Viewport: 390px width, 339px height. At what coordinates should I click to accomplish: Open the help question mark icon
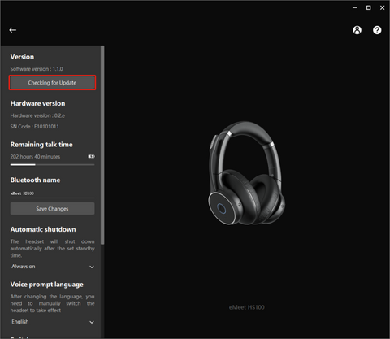377,30
